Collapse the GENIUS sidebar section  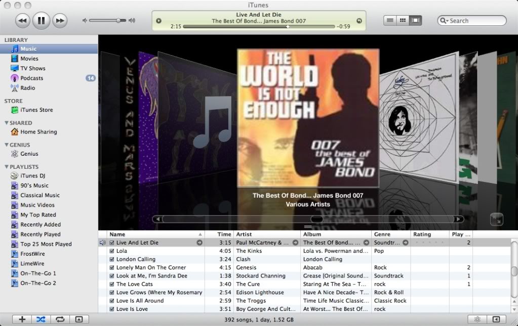(x=6, y=145)
